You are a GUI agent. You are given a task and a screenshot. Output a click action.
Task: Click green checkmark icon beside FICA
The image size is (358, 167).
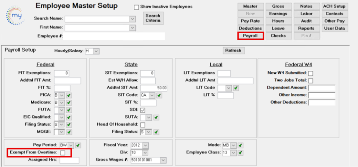point(69,95)
